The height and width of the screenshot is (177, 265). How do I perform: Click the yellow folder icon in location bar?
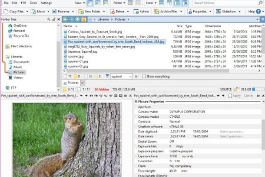(x=84, y=19)
